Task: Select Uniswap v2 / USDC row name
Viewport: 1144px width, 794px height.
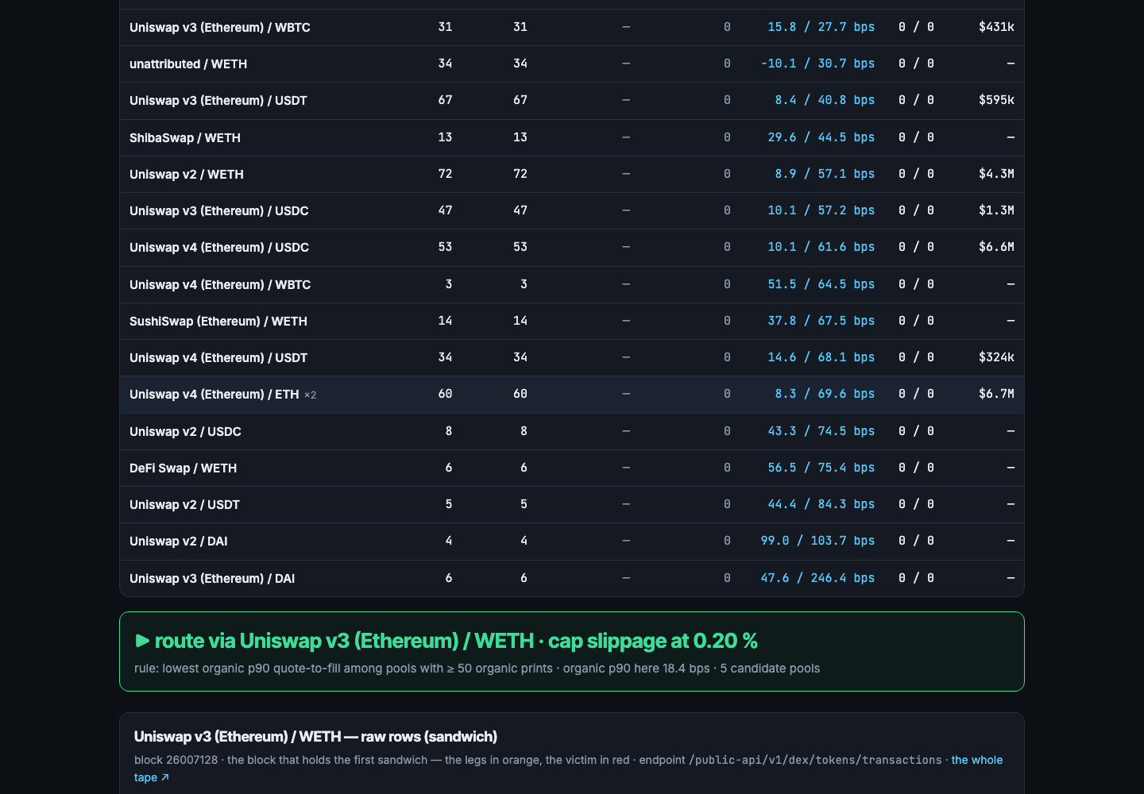Action: point(185,432)
